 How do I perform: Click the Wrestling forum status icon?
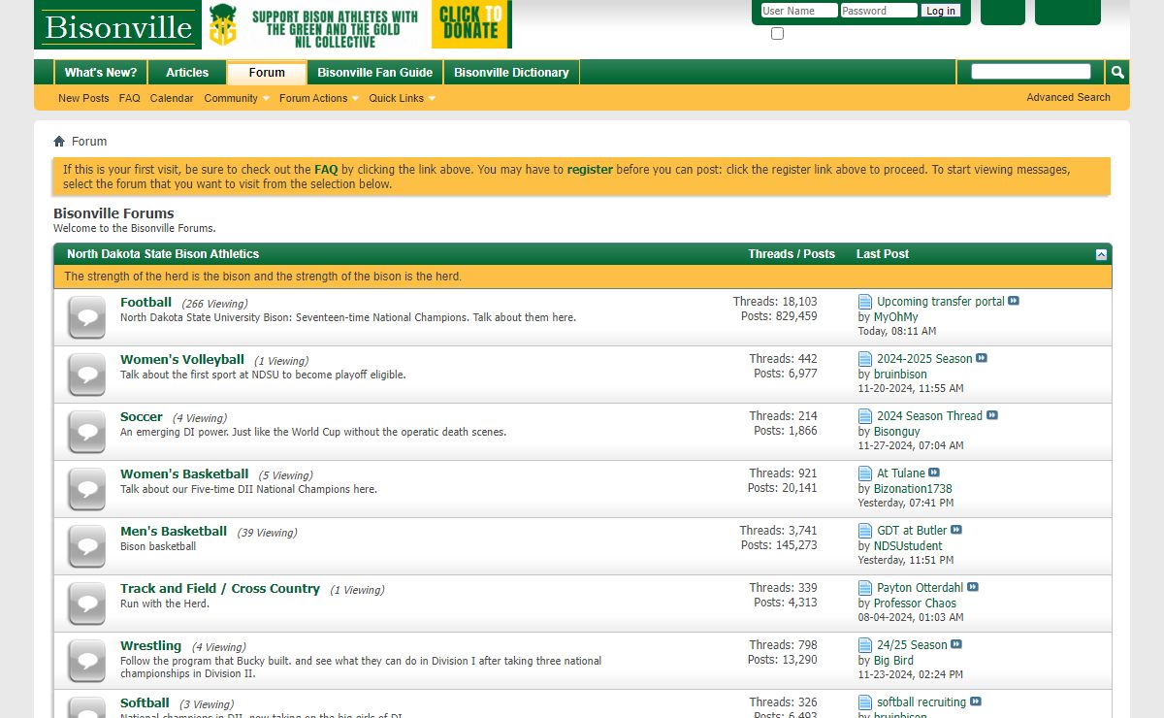click(x=87, y=661)
